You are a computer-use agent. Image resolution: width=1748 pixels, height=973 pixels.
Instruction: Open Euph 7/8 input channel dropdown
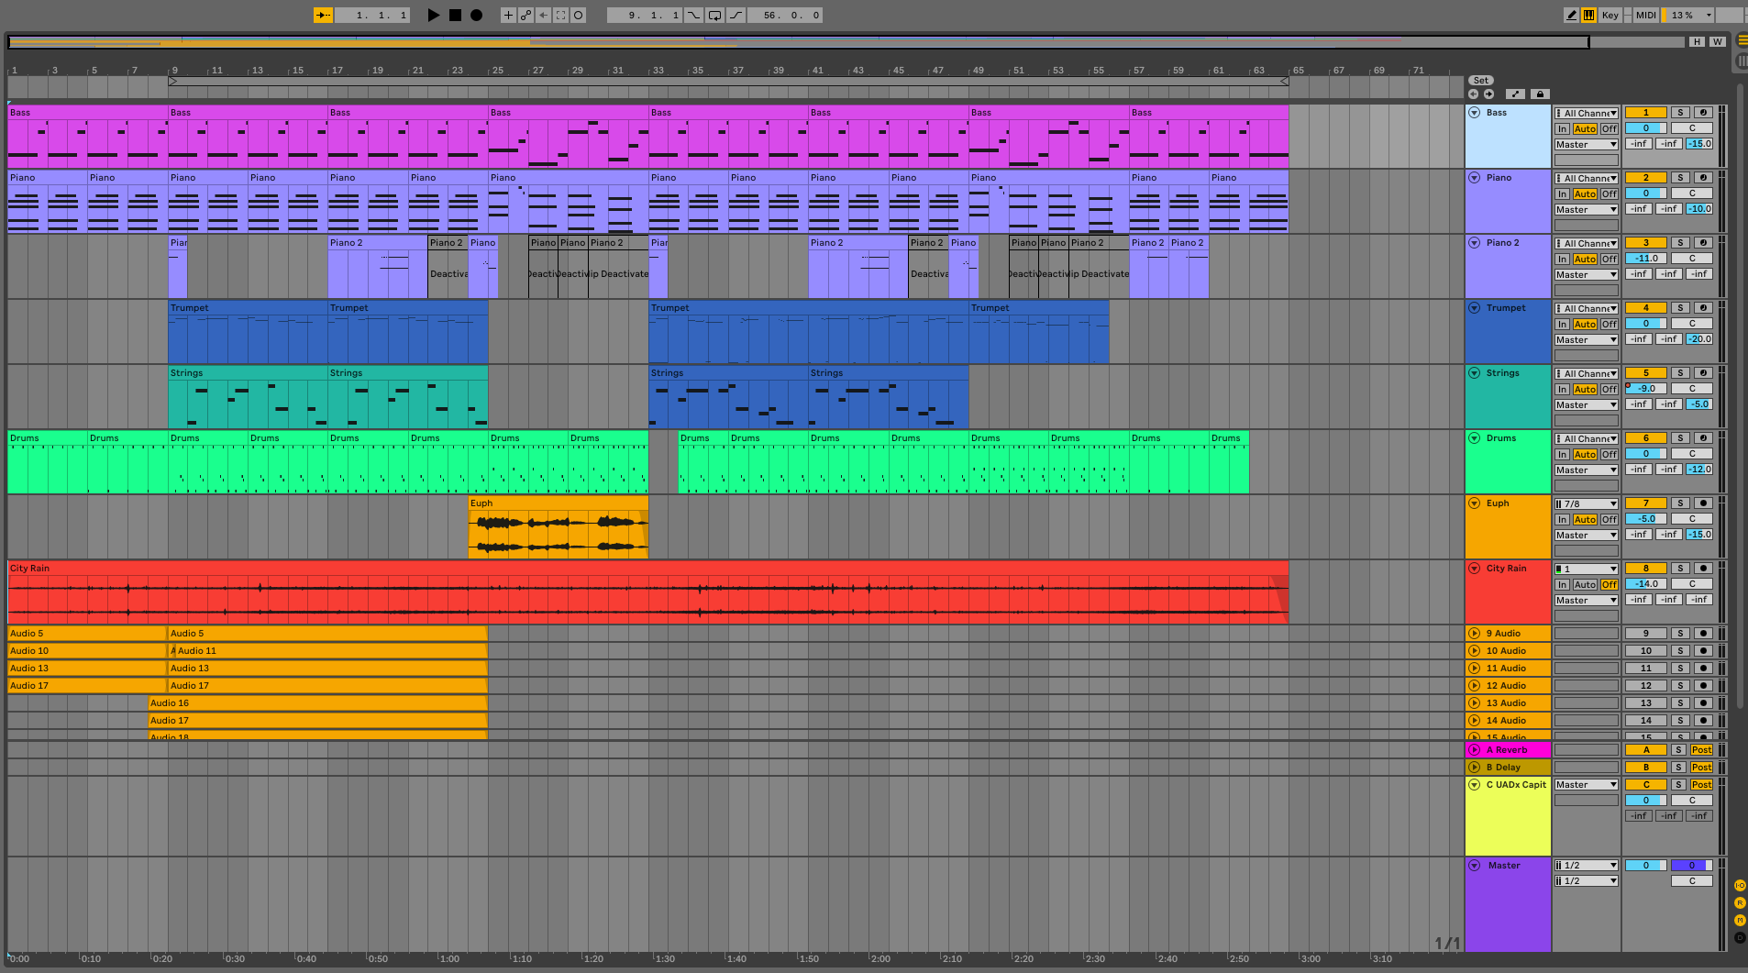(1587, 503)
